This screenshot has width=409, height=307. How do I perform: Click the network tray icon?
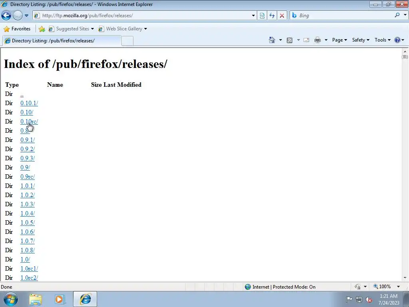pos(359,300)
